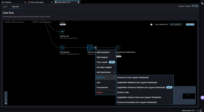Click the plus sign next to Python node
Image resolution: width=204 pixels, height=112 pixels.
[x=95, y=48]
